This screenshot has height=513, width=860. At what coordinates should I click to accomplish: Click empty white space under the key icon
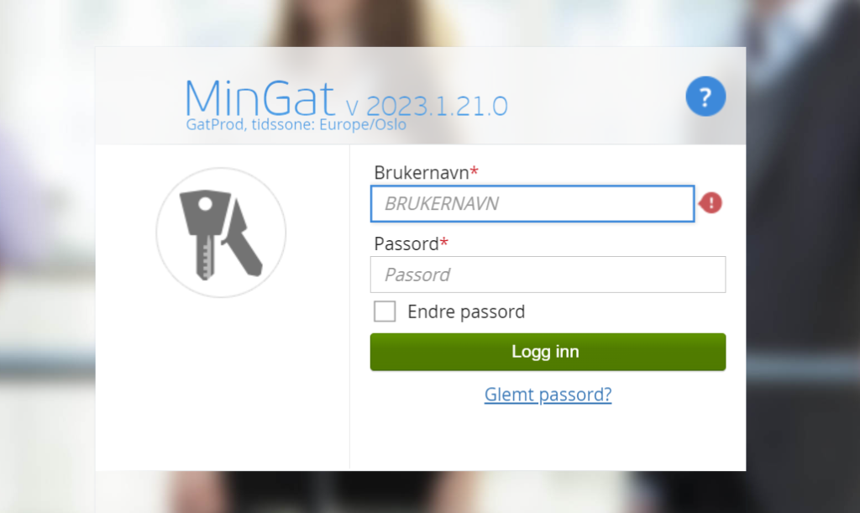coord(222,384)
